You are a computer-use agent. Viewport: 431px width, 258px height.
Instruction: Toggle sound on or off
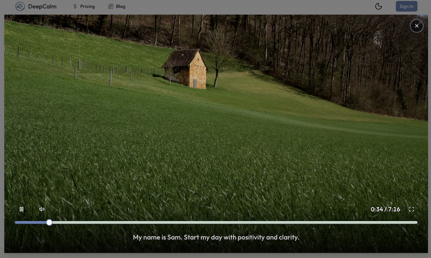coord(42,209)
